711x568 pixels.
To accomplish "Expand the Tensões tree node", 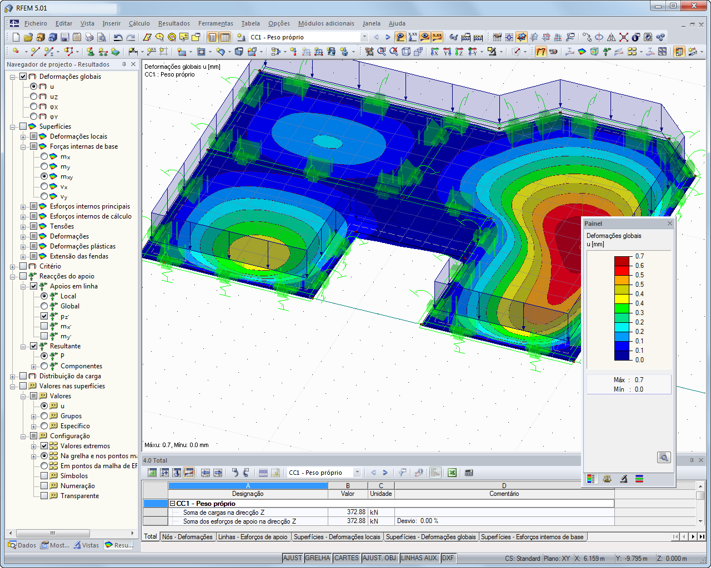I will point(23,226).
